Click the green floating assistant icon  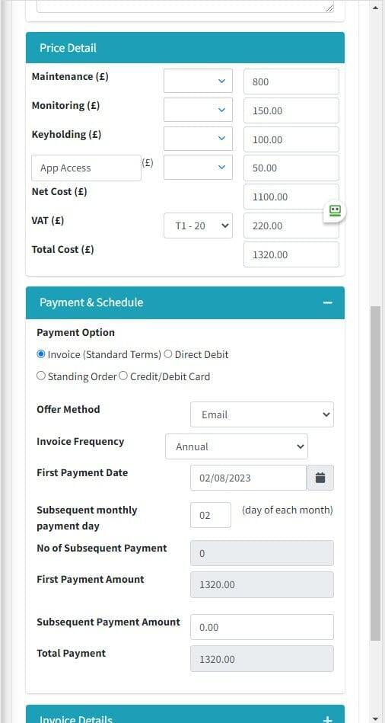coord(335,211)
